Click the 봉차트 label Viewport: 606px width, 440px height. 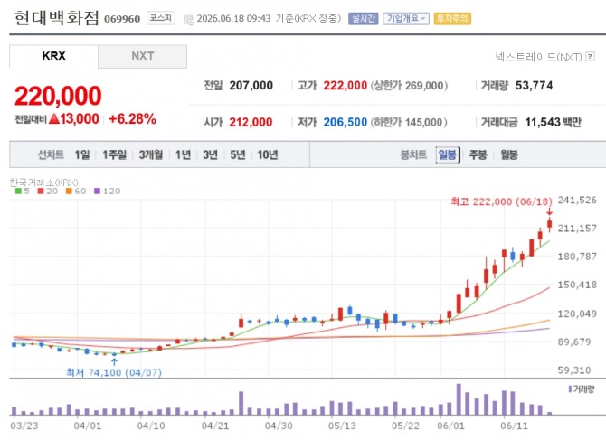[x=413, y=155]
